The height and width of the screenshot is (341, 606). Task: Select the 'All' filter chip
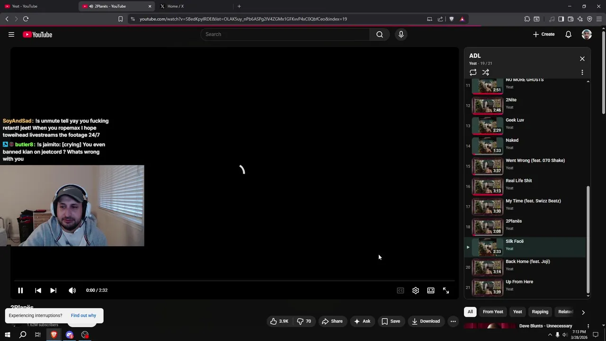470,312
